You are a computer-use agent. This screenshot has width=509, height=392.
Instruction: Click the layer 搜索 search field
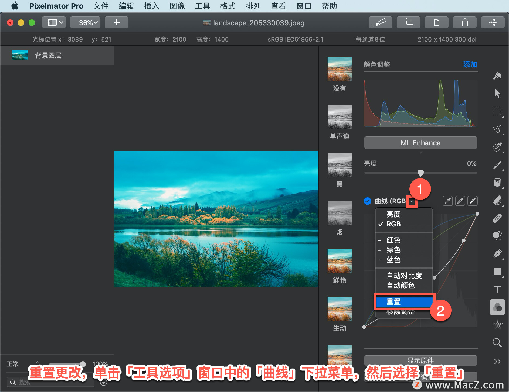(x=50, y=382)
